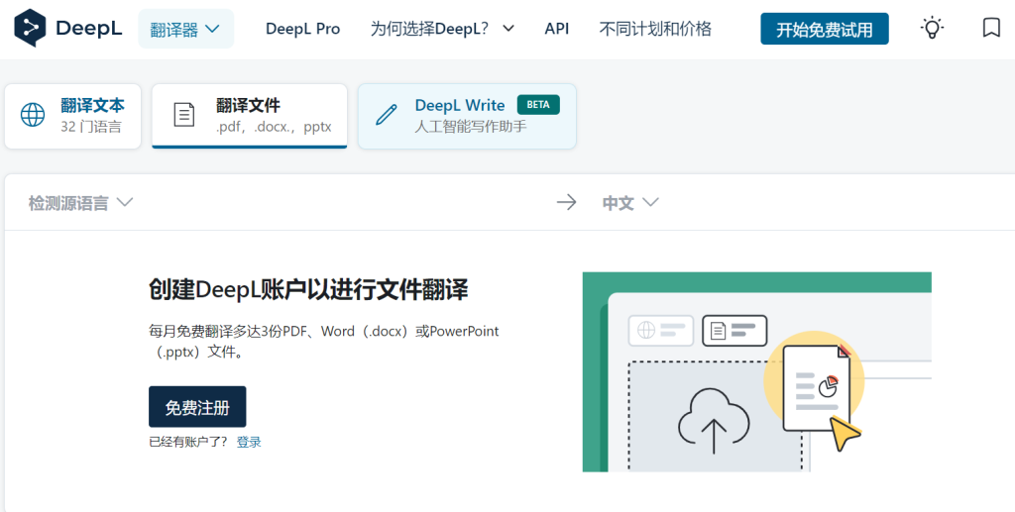
Task: Click the arrow between the language selectors
Action: 566,203
